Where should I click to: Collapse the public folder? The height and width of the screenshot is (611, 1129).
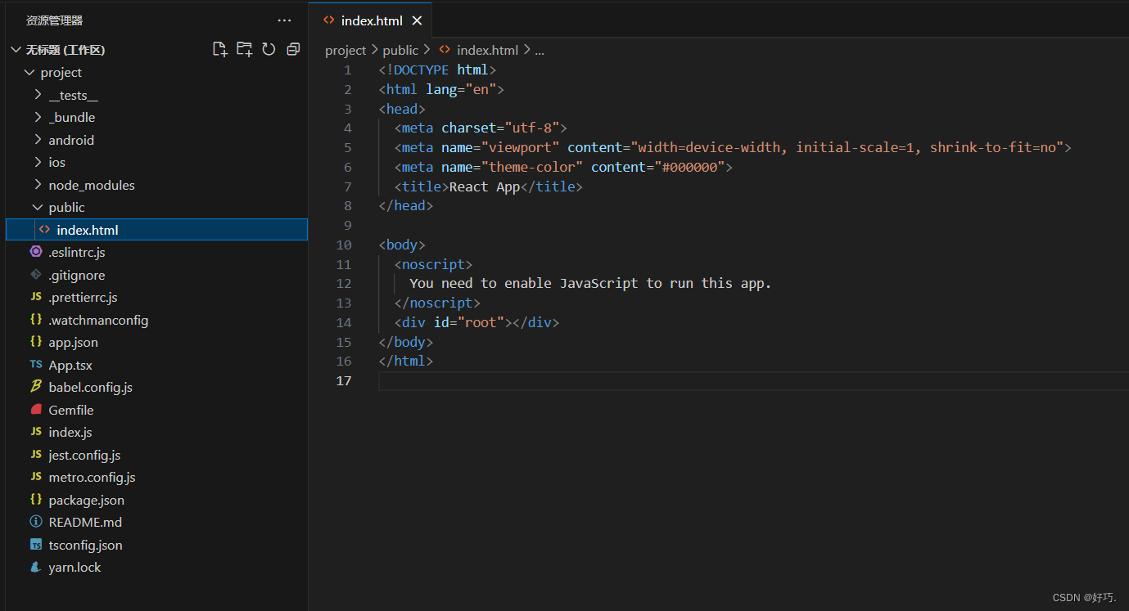point(38,208)
